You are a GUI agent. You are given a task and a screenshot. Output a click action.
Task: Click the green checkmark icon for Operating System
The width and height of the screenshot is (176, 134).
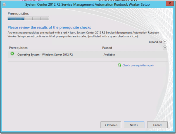(12, 54)
